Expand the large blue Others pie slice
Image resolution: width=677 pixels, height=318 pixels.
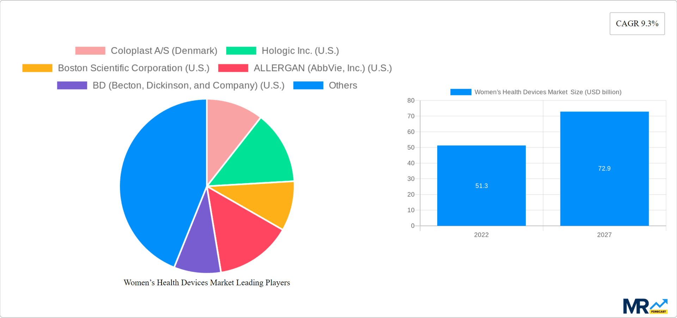tap(159, 176)
